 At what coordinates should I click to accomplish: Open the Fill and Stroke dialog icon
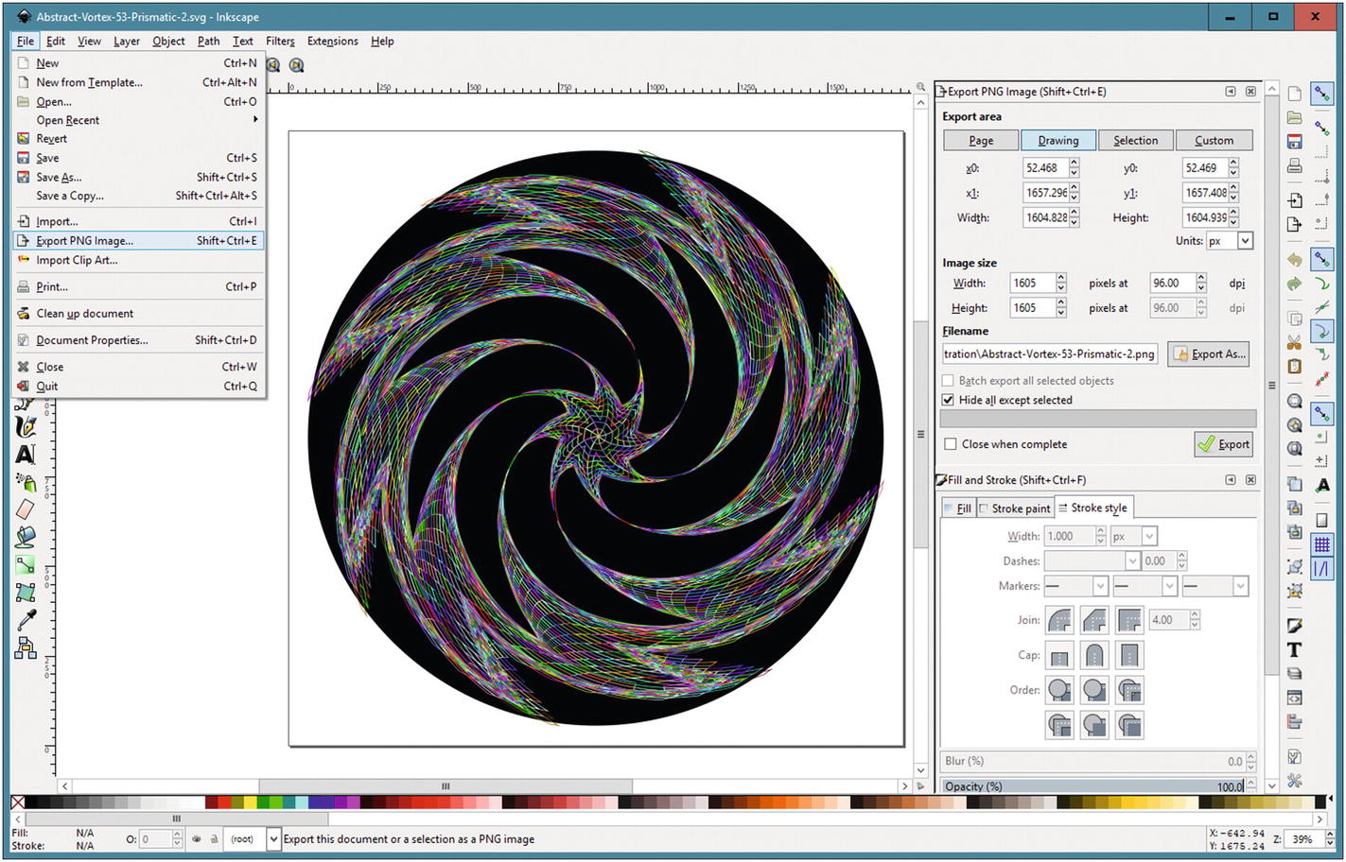[x=1295, y=626]
